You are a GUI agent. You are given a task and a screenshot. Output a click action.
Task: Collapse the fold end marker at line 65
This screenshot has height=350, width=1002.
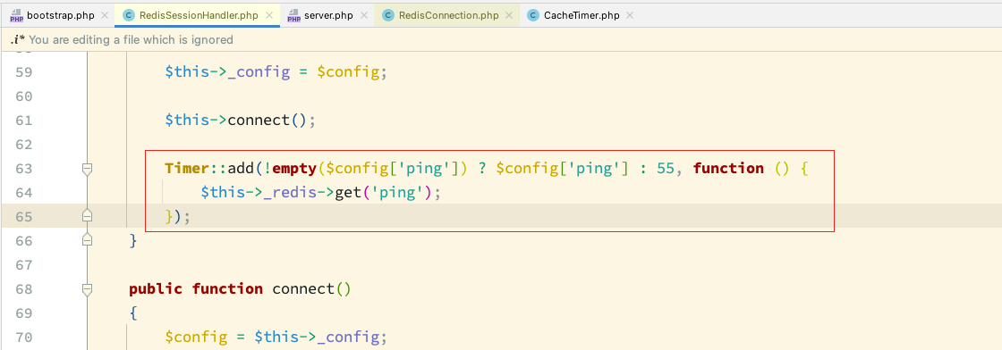point(88,216)
